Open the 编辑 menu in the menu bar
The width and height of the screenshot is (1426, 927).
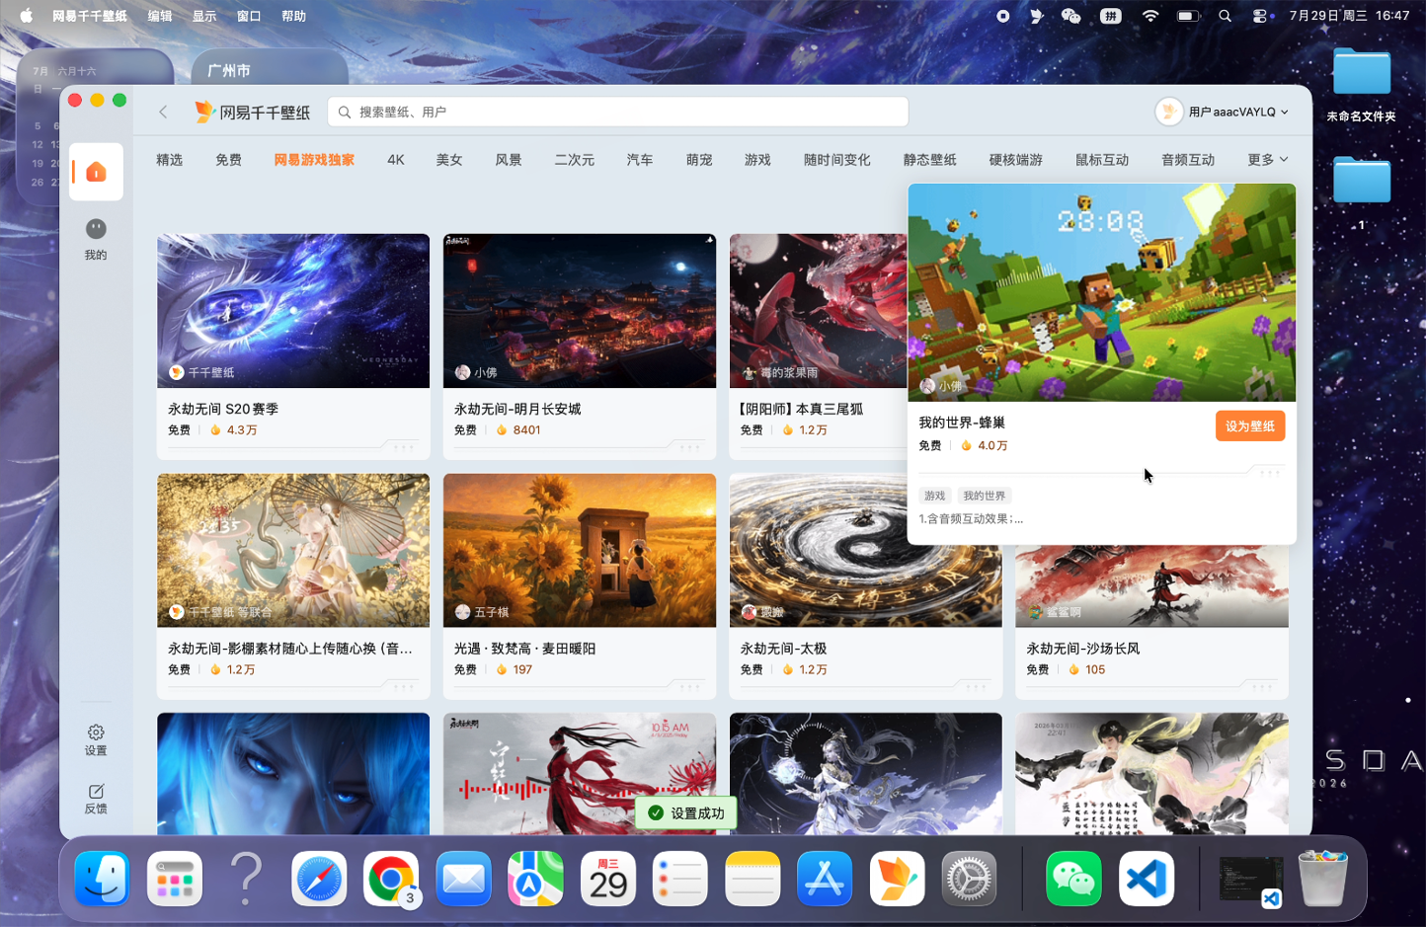click(160, 16)
